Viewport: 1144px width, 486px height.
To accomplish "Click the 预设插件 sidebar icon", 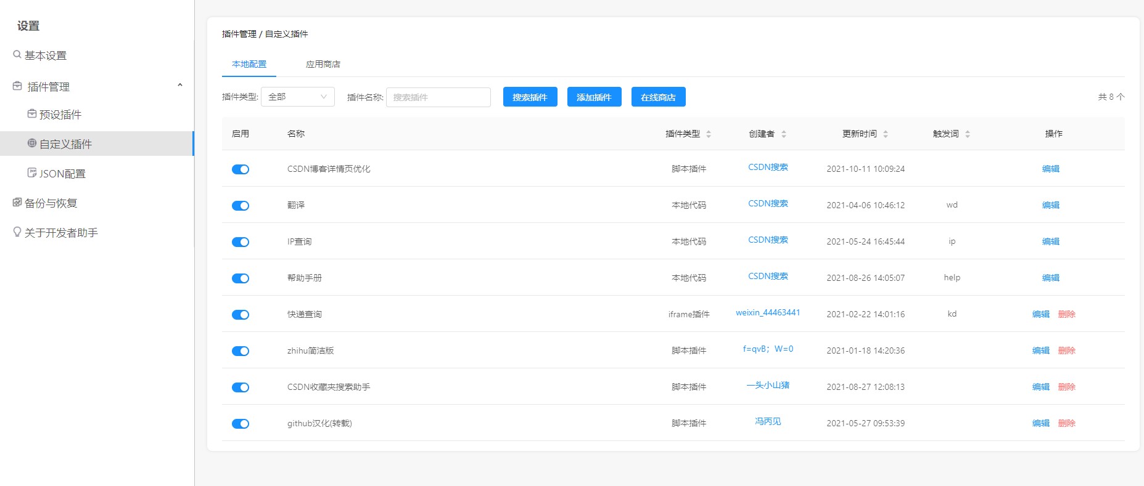I will [x=31, y=114].
